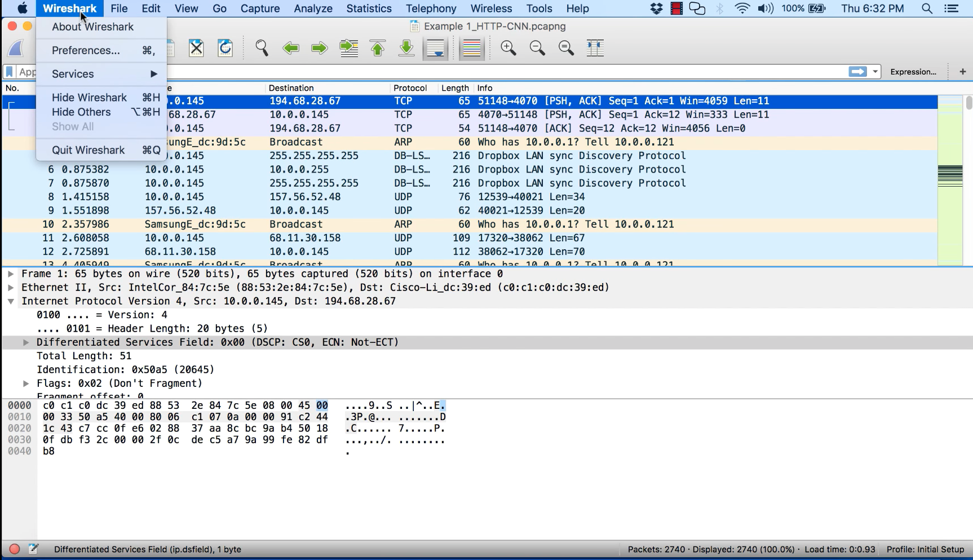
Task: Open the Analyze menu
Action: point(313,8)
